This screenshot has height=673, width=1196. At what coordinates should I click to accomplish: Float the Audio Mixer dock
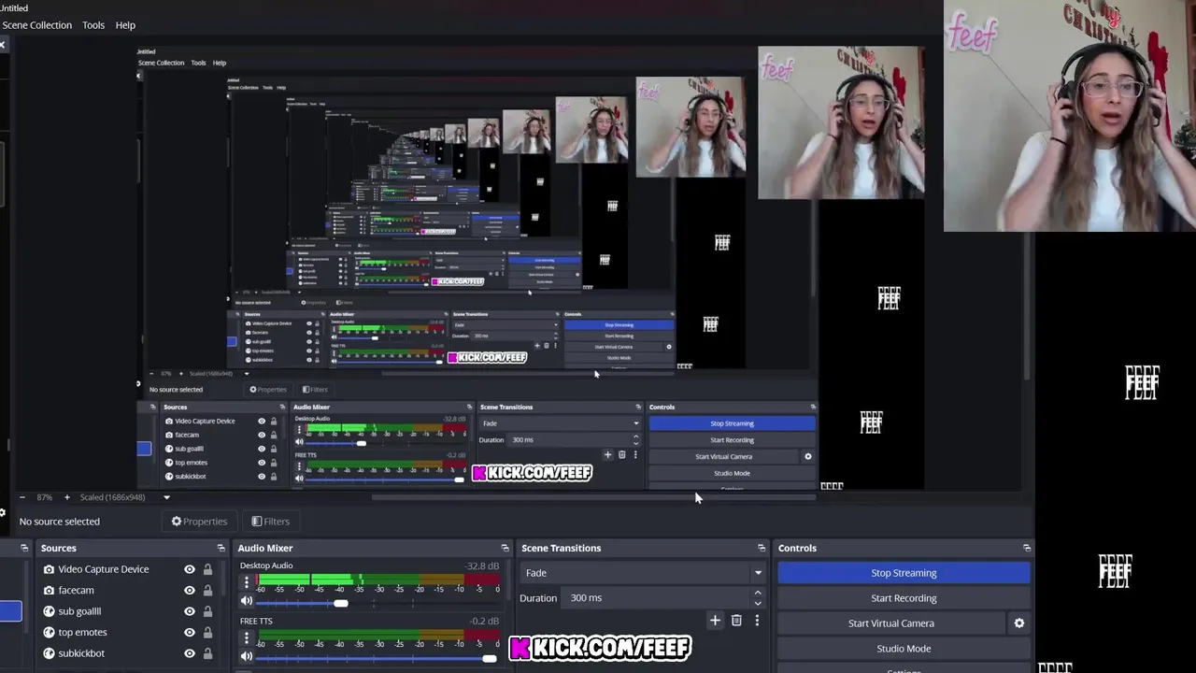[x=505, y=548]
